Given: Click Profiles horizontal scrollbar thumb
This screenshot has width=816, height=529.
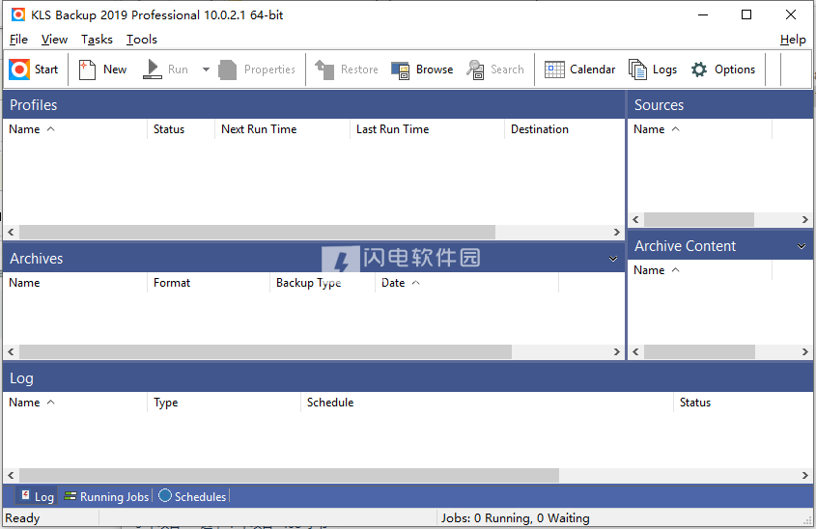Looking at the screenshot, I should pos(257,232).
